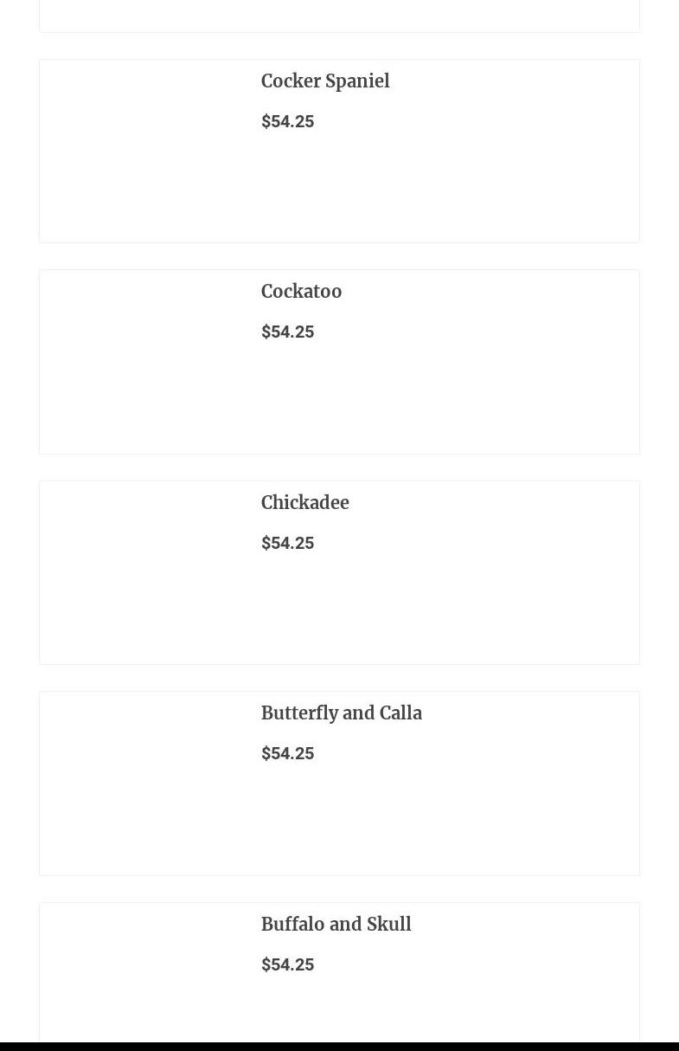Open the Butterfly and Calla image area
Image resolution: width=679 pixels, height=1051 pixels.
pyautogui.click(x=144, y=783)
